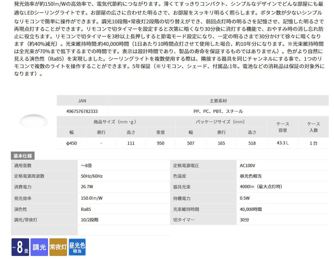Screen dimensions: 334x259
Task: Select the 43.3 L case capacity value
Action: 283,143
